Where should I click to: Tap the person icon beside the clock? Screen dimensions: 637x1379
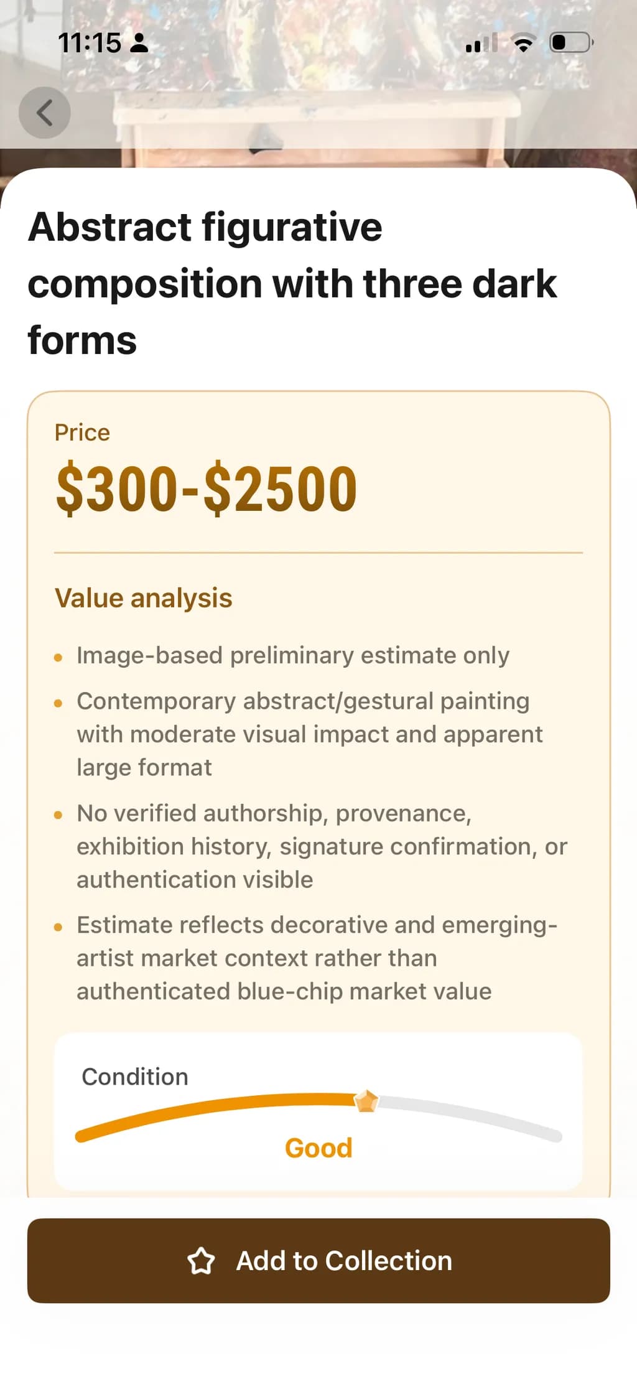point(139,43)
